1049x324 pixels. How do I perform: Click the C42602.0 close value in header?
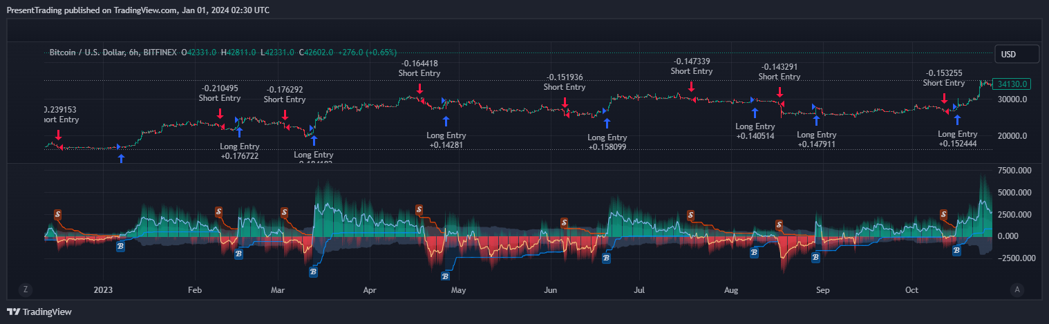point(315,53)
